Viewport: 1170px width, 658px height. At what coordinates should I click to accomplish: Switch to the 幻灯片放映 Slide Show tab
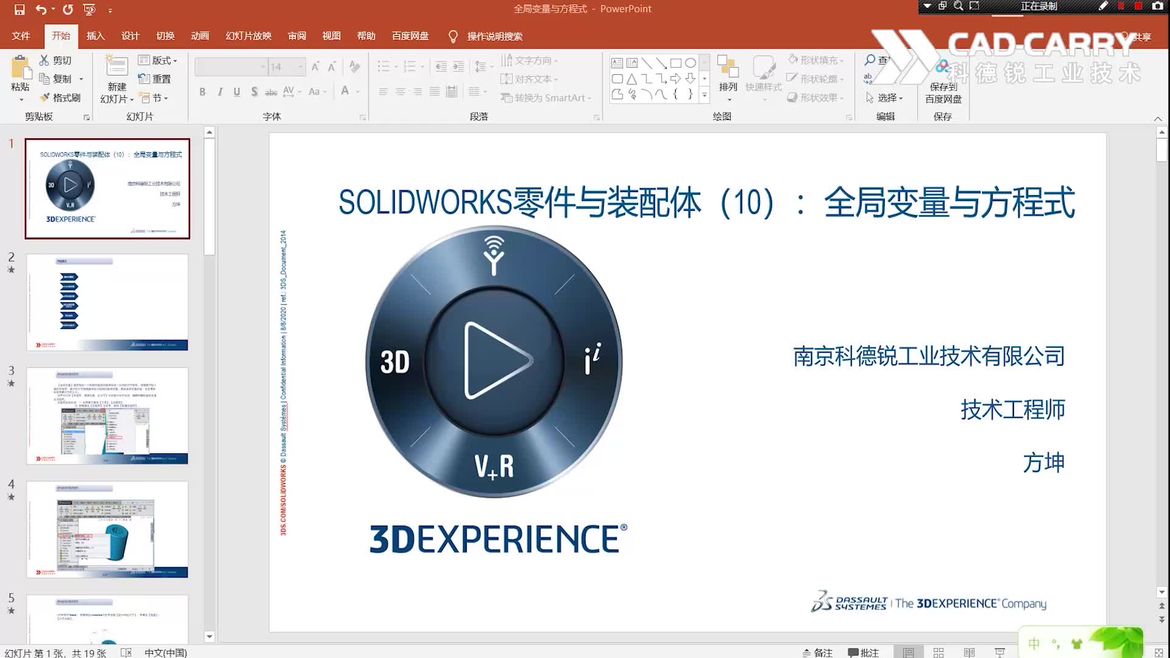(249, 36)
